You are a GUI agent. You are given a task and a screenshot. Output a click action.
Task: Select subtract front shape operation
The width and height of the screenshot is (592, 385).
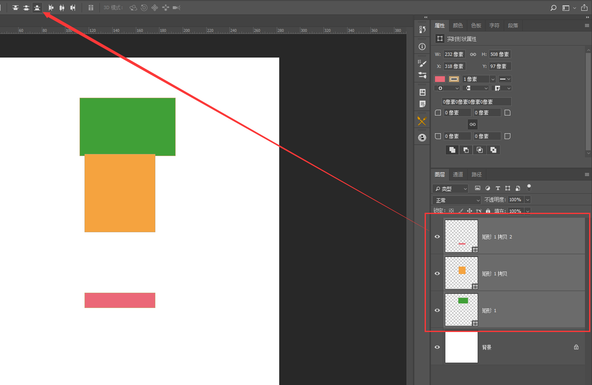click(x=466, y=150)
